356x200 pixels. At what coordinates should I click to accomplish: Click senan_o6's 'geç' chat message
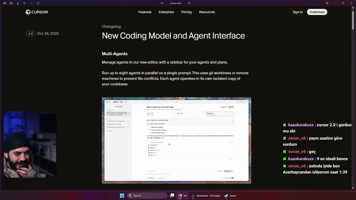(299, 152)
